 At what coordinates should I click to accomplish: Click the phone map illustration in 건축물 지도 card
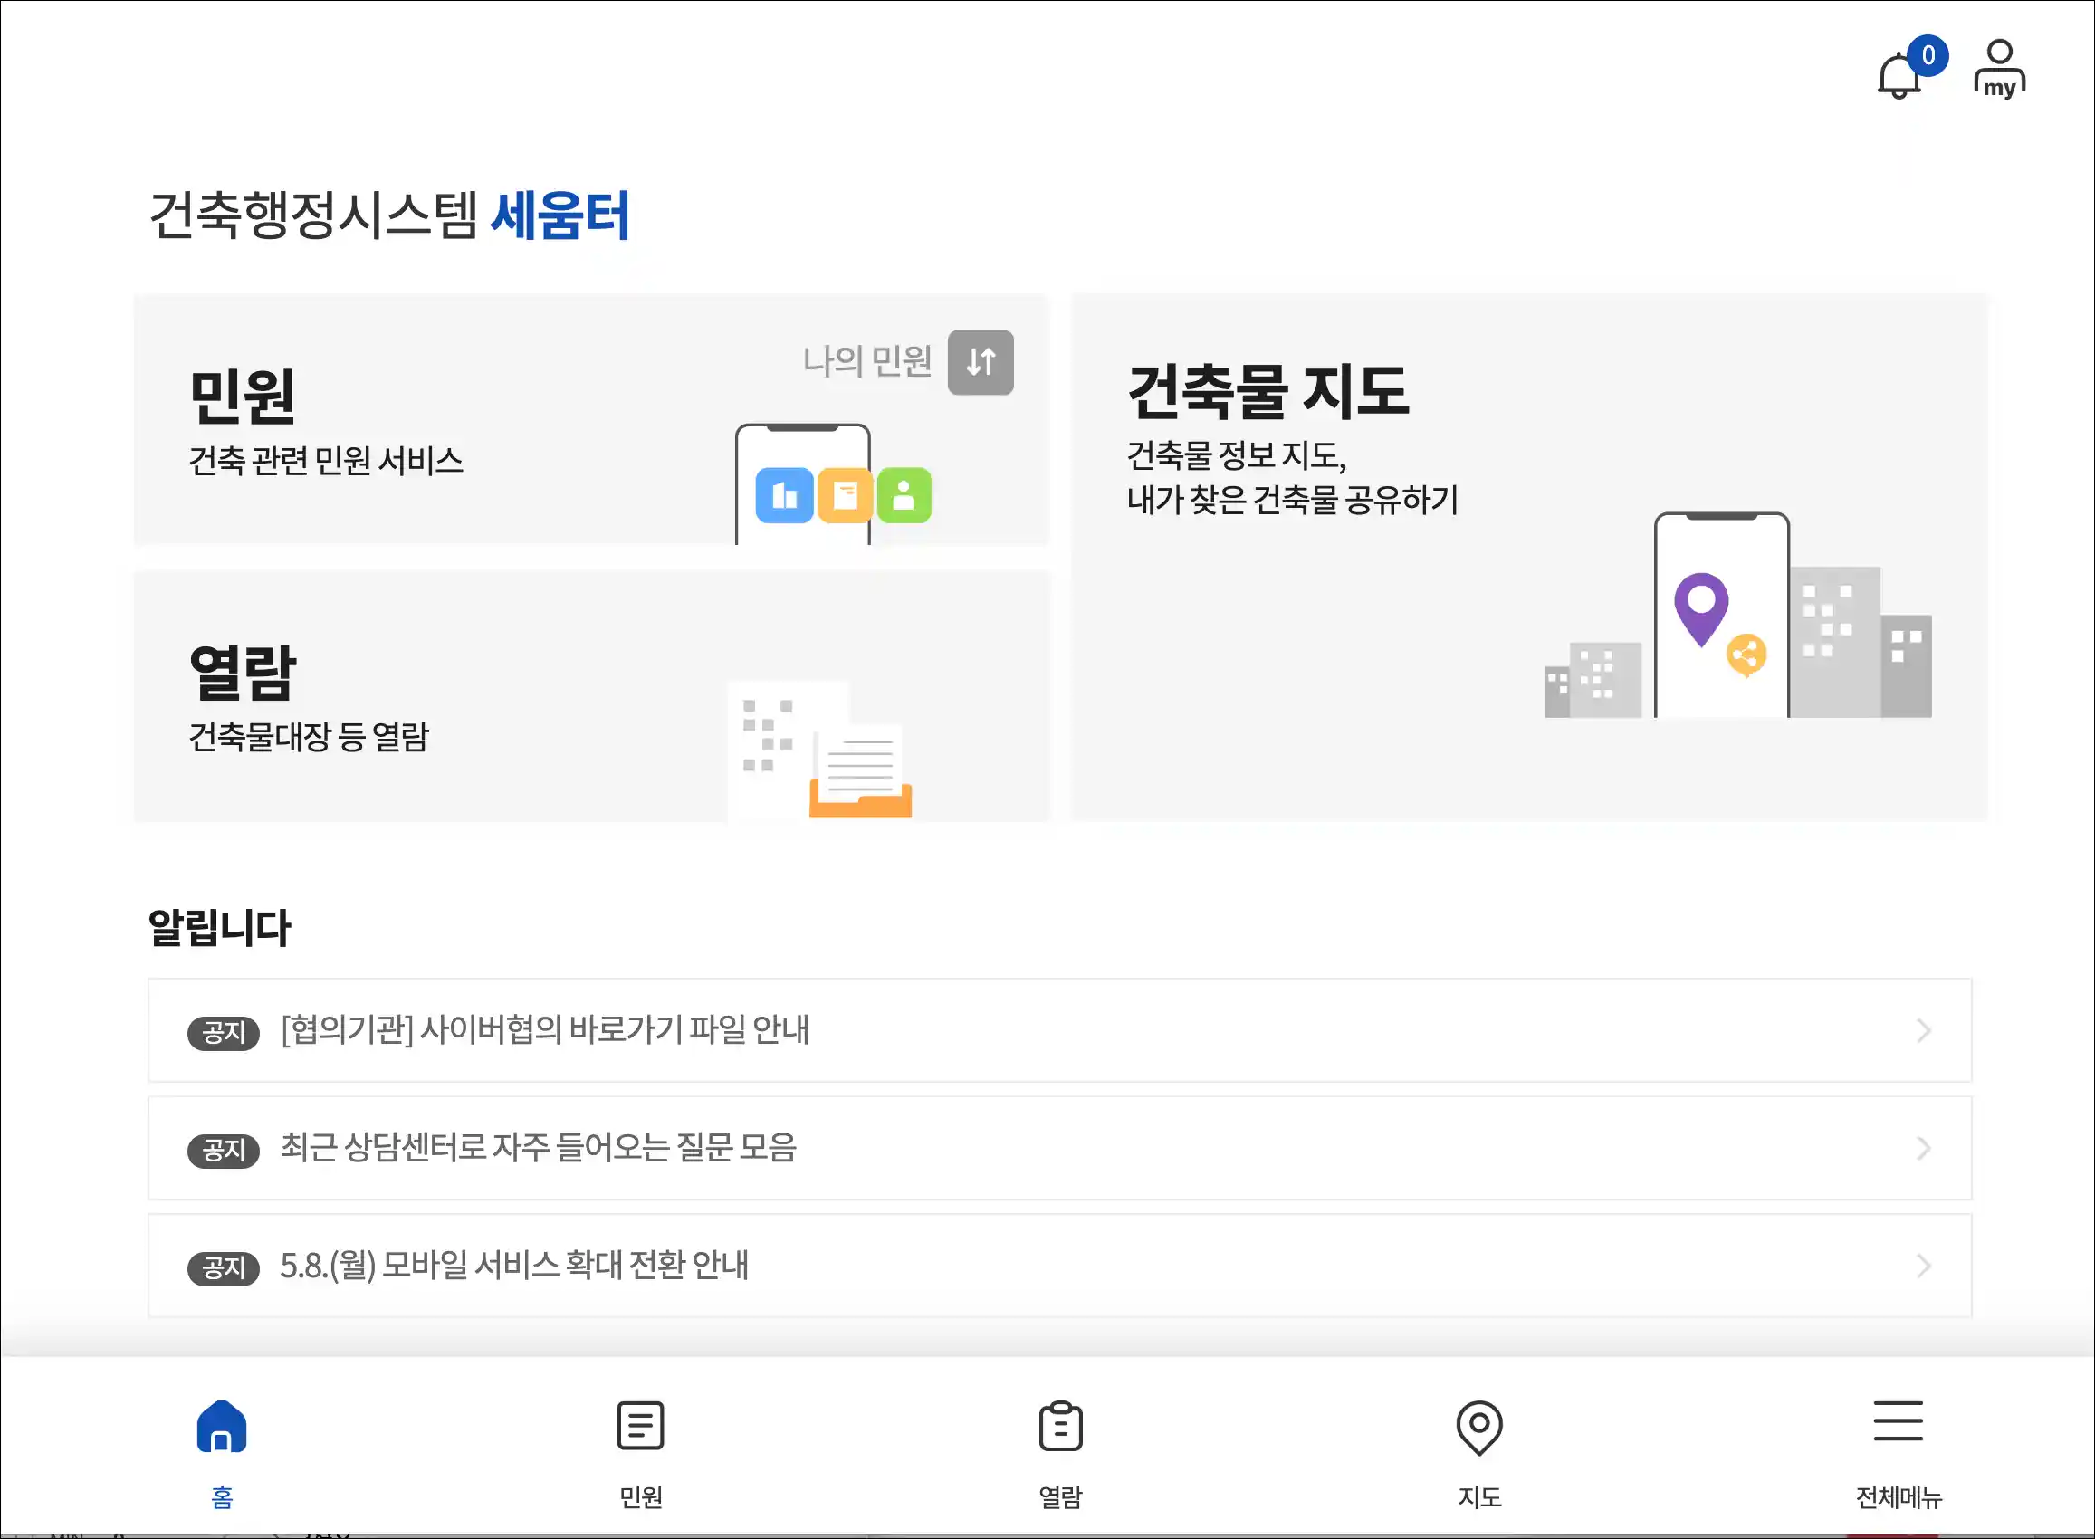click(x=1721, y=616)
